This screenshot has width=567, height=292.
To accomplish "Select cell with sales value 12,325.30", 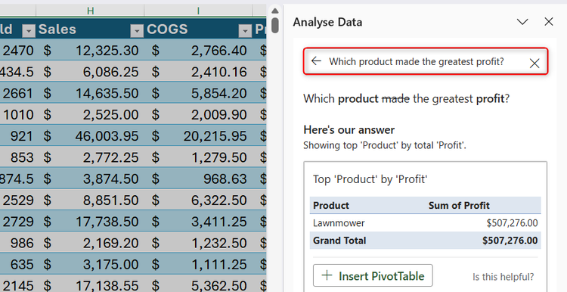I will point(90,50).
